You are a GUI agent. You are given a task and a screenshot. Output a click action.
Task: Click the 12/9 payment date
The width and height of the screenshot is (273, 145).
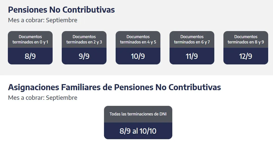(x=246, y=56)
